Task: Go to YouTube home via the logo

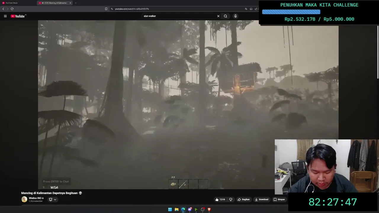Action: coord(18,16)
